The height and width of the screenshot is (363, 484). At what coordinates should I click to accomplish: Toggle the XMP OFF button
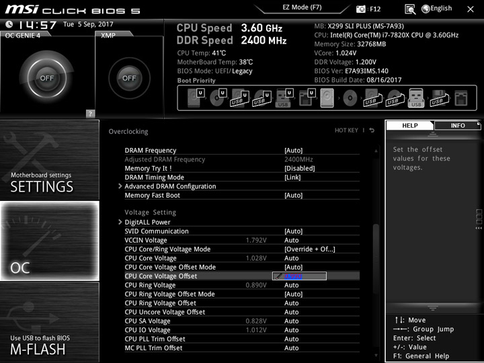coord(129,78)
